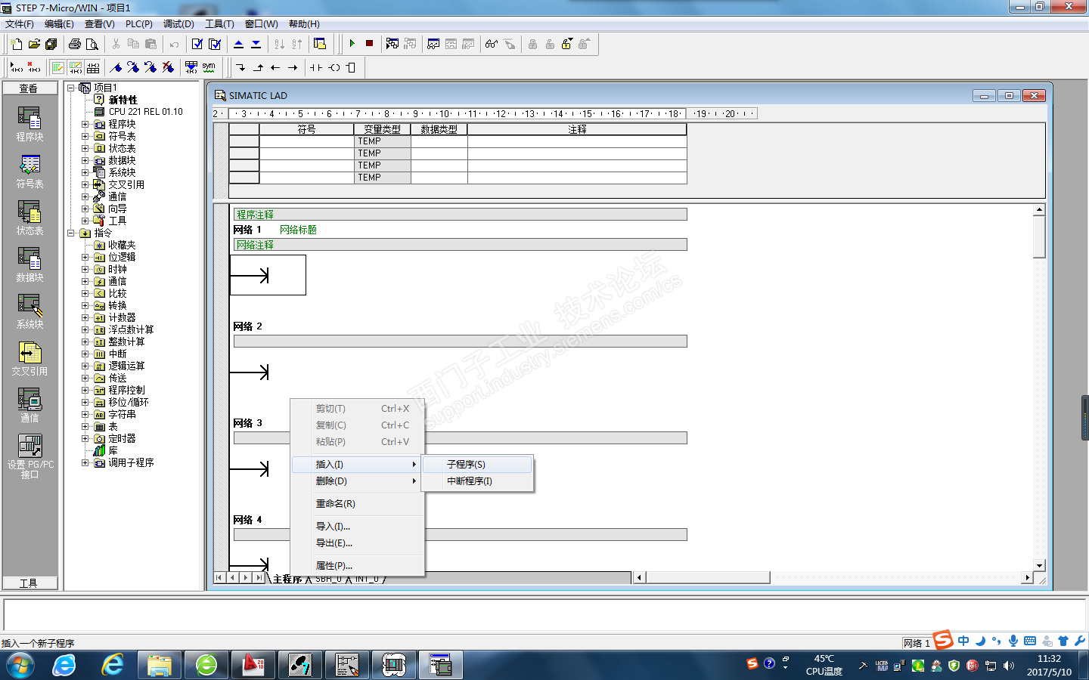
Task: Open 符号表 in the left navigation bar
Action: (x=29, y=172)
